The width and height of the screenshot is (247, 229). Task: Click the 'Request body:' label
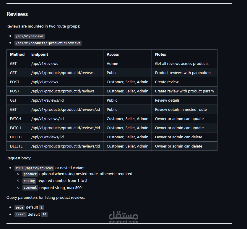click(19, 158)
